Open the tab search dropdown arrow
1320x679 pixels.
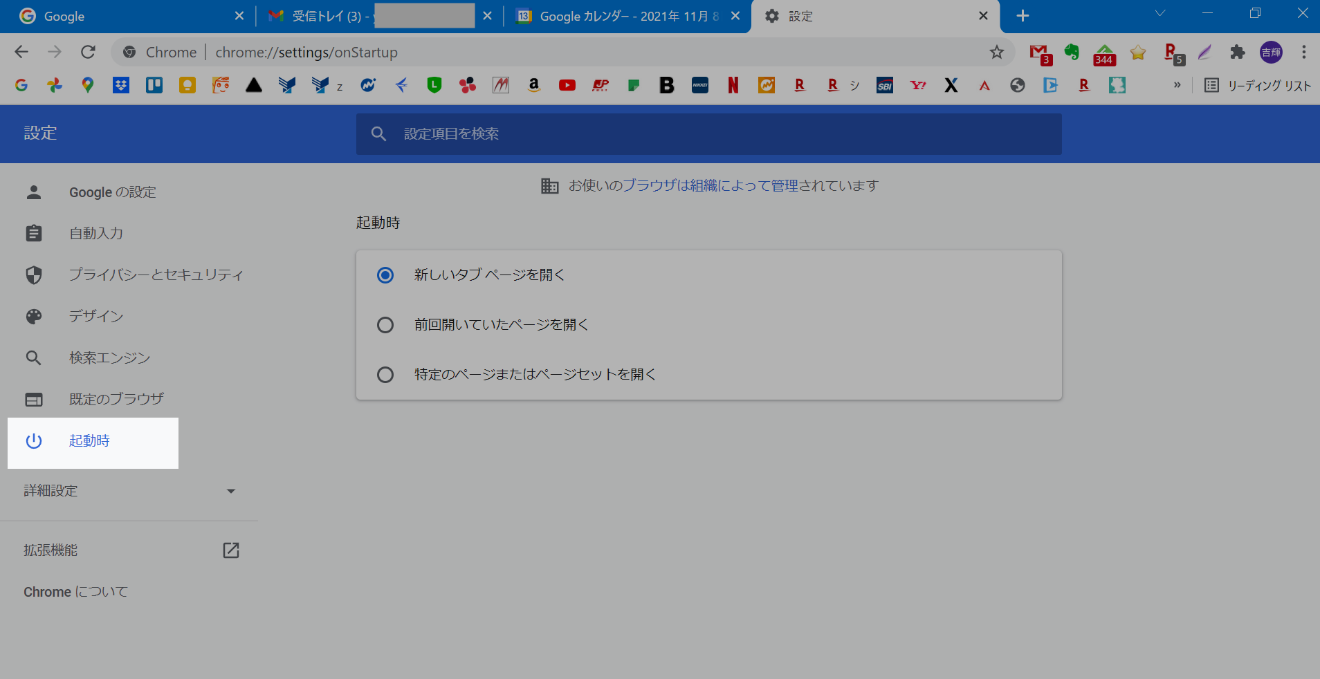click(1160, 14)
